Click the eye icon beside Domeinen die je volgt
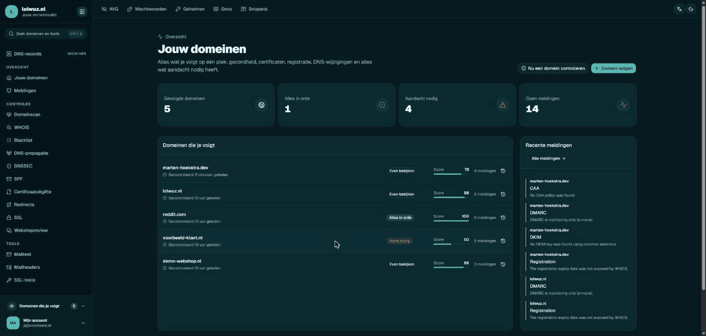The width and height of the screenshot is (706, 336). [12, 306]
